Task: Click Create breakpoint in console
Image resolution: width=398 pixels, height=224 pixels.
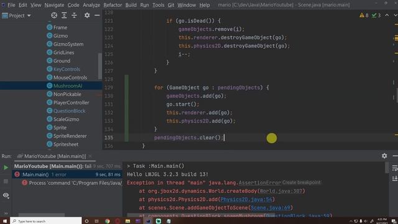Action: (301, 182)
